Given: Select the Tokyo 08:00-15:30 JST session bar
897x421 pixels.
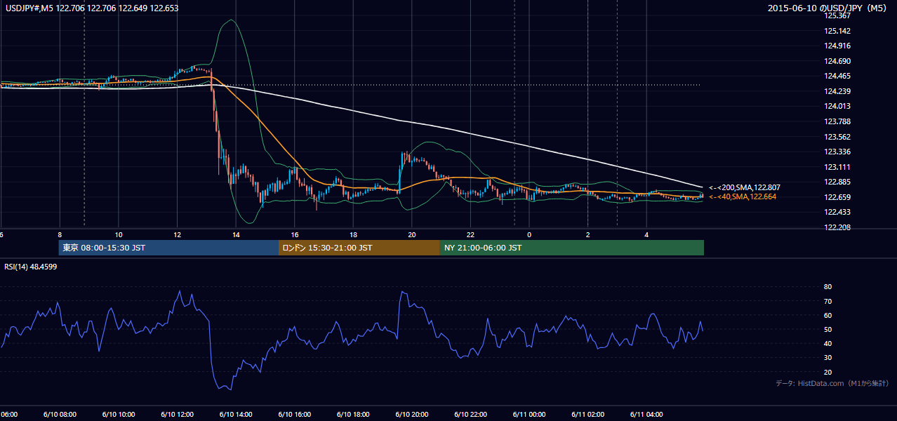Looking at the screenshot, I should pyautogui.click(x=168, y=248).
